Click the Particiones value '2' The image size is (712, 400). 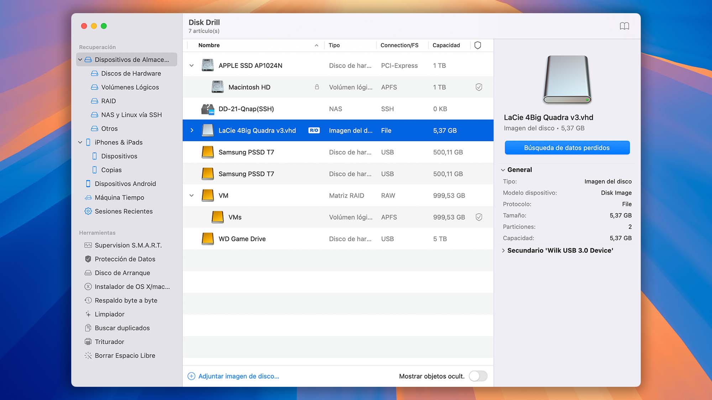pos(630,227)
